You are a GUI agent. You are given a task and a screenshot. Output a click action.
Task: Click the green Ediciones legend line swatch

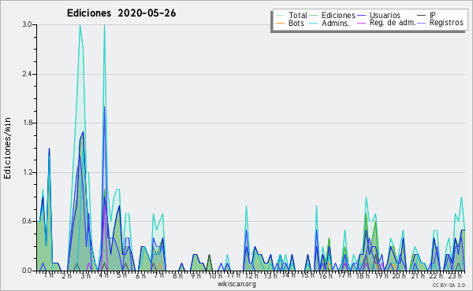pyautogui.click(x=314, y=16)
